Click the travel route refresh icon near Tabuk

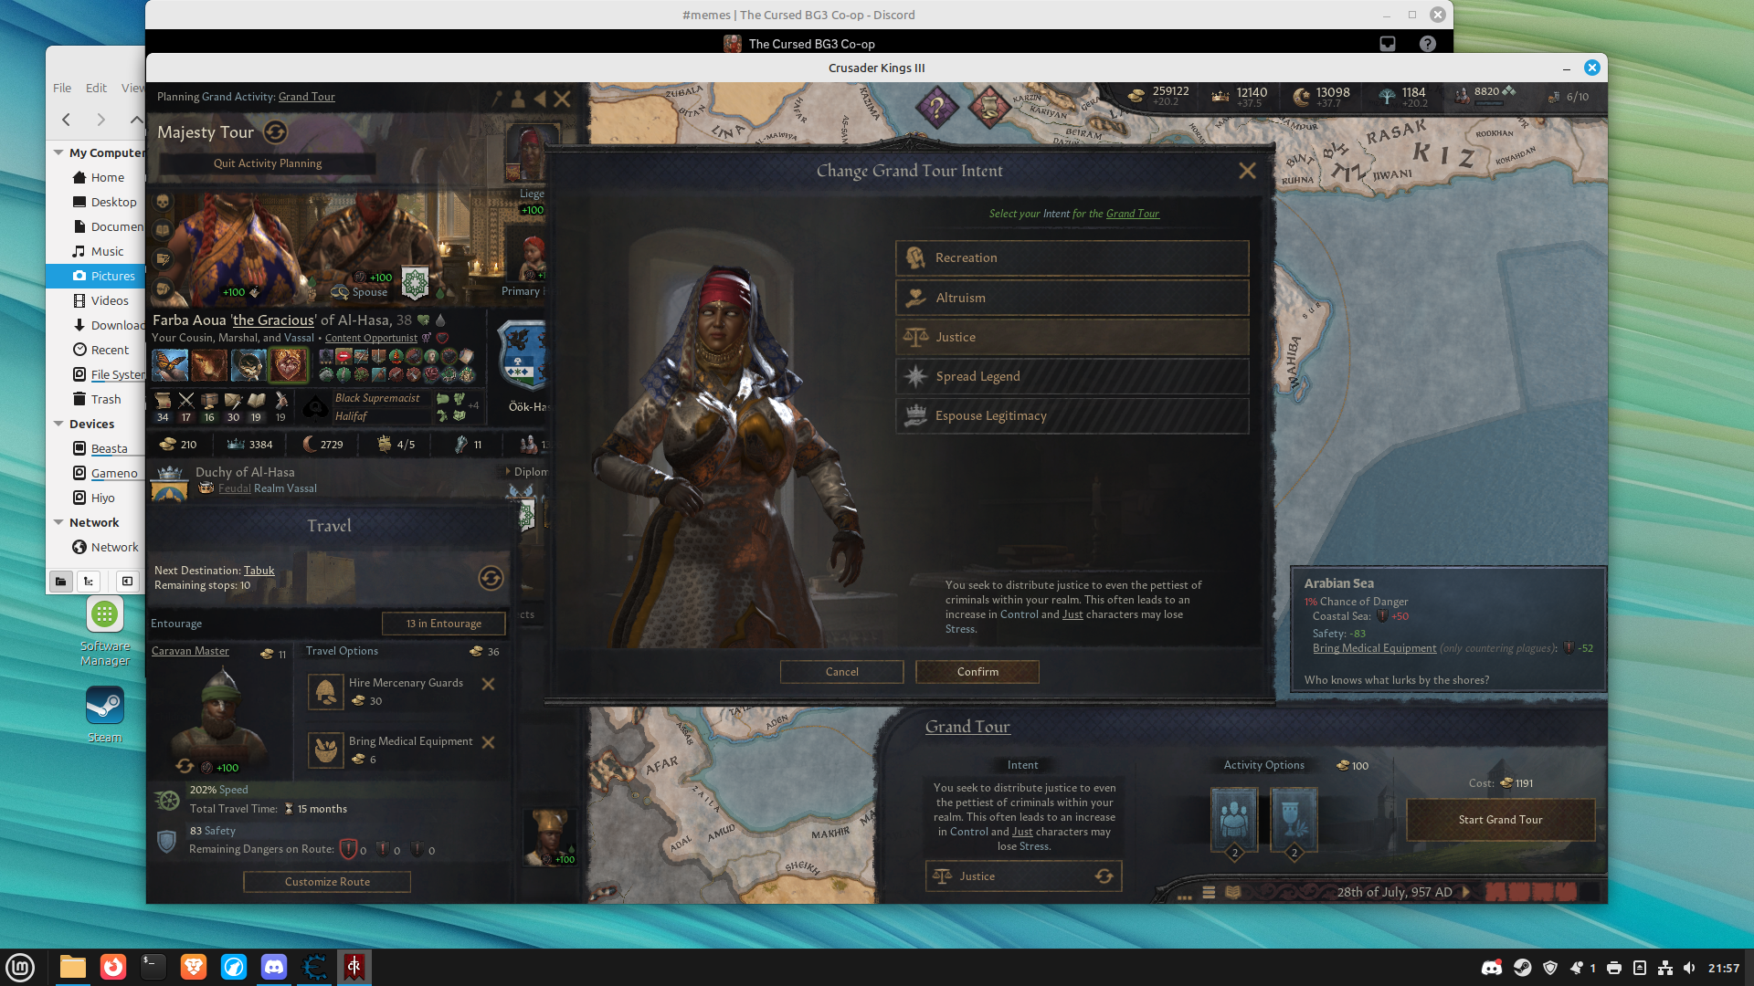click(x=491, y=578)
